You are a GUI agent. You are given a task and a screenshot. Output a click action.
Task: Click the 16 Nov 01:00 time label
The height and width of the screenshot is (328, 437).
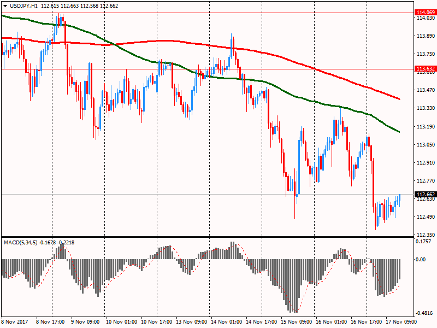tap(332, 321)
